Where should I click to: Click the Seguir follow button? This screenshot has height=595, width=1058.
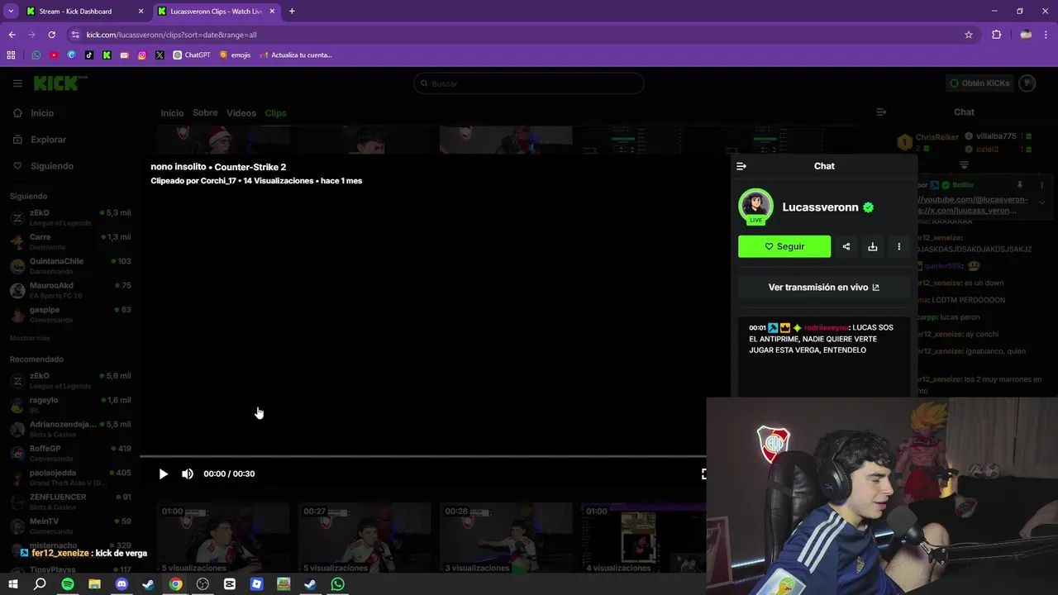point(784,246)
